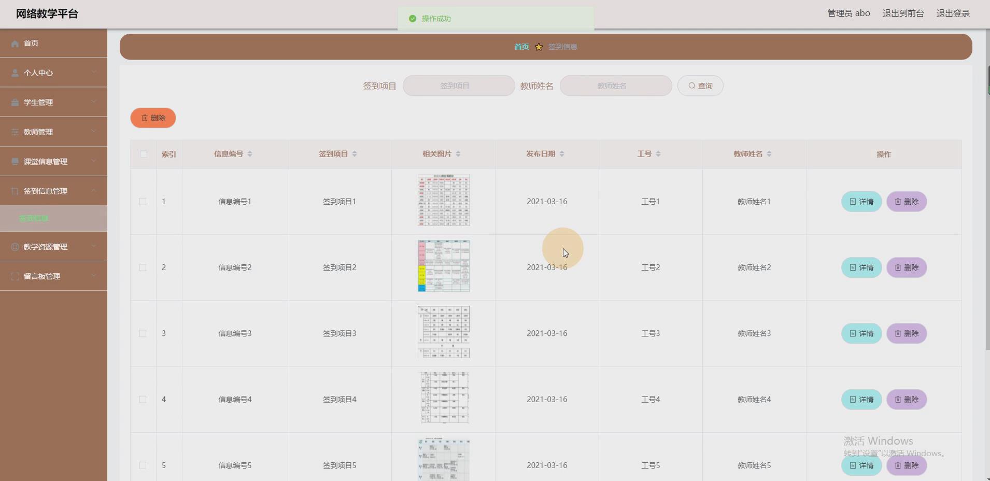Select the 留言板管理 sidebar icon

point(14,276)
